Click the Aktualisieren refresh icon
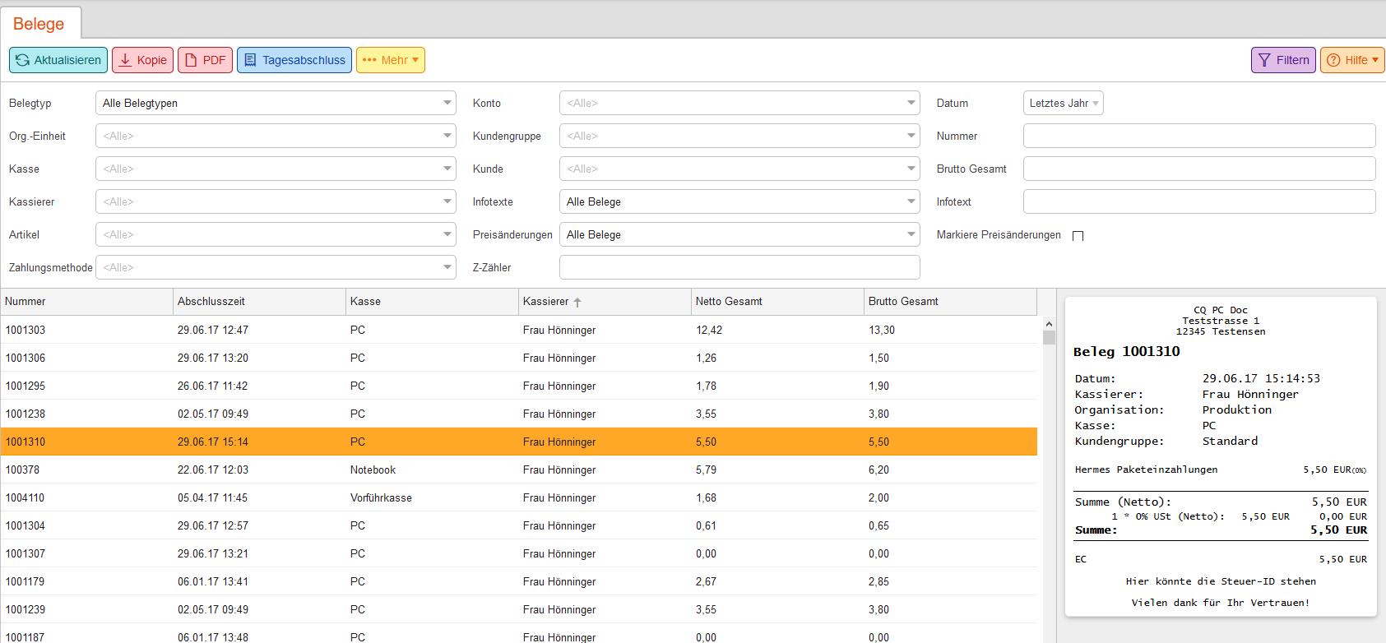The width and height of the screenshot is (1386, 643). pyautogui.click(x=22, y=60)
